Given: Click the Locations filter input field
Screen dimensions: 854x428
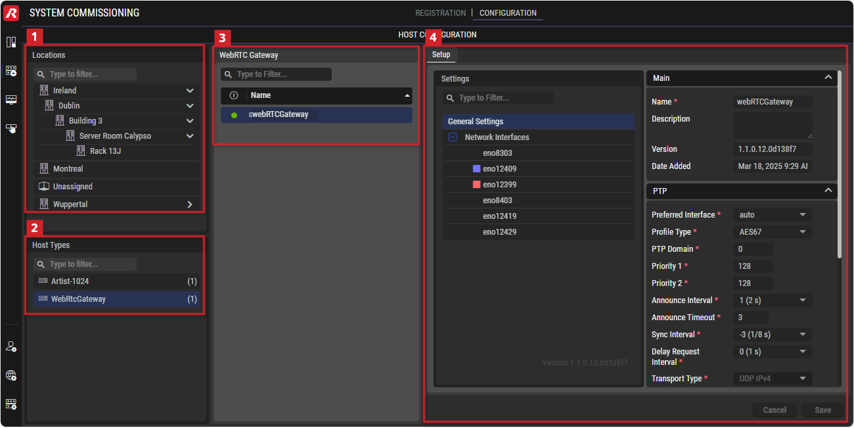Looking at the screenshot, I should [x=85, y=74].
